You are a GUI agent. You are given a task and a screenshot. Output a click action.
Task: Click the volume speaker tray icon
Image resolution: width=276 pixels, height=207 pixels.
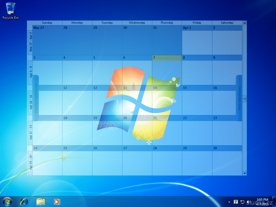(x=248, y=201)
